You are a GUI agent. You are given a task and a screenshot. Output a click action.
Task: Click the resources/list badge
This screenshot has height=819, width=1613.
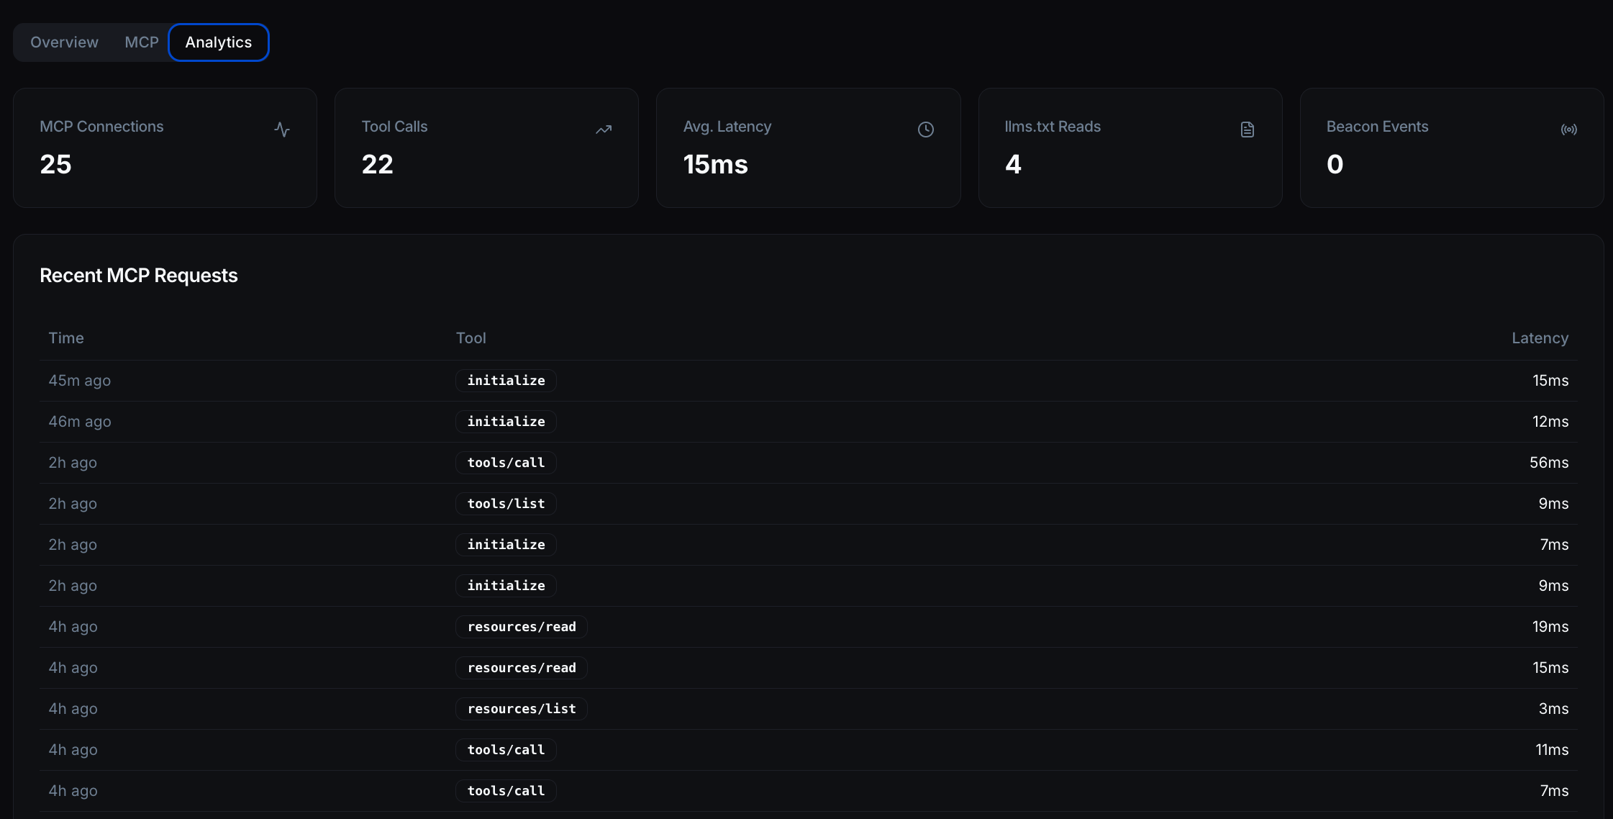click(521, 708)
